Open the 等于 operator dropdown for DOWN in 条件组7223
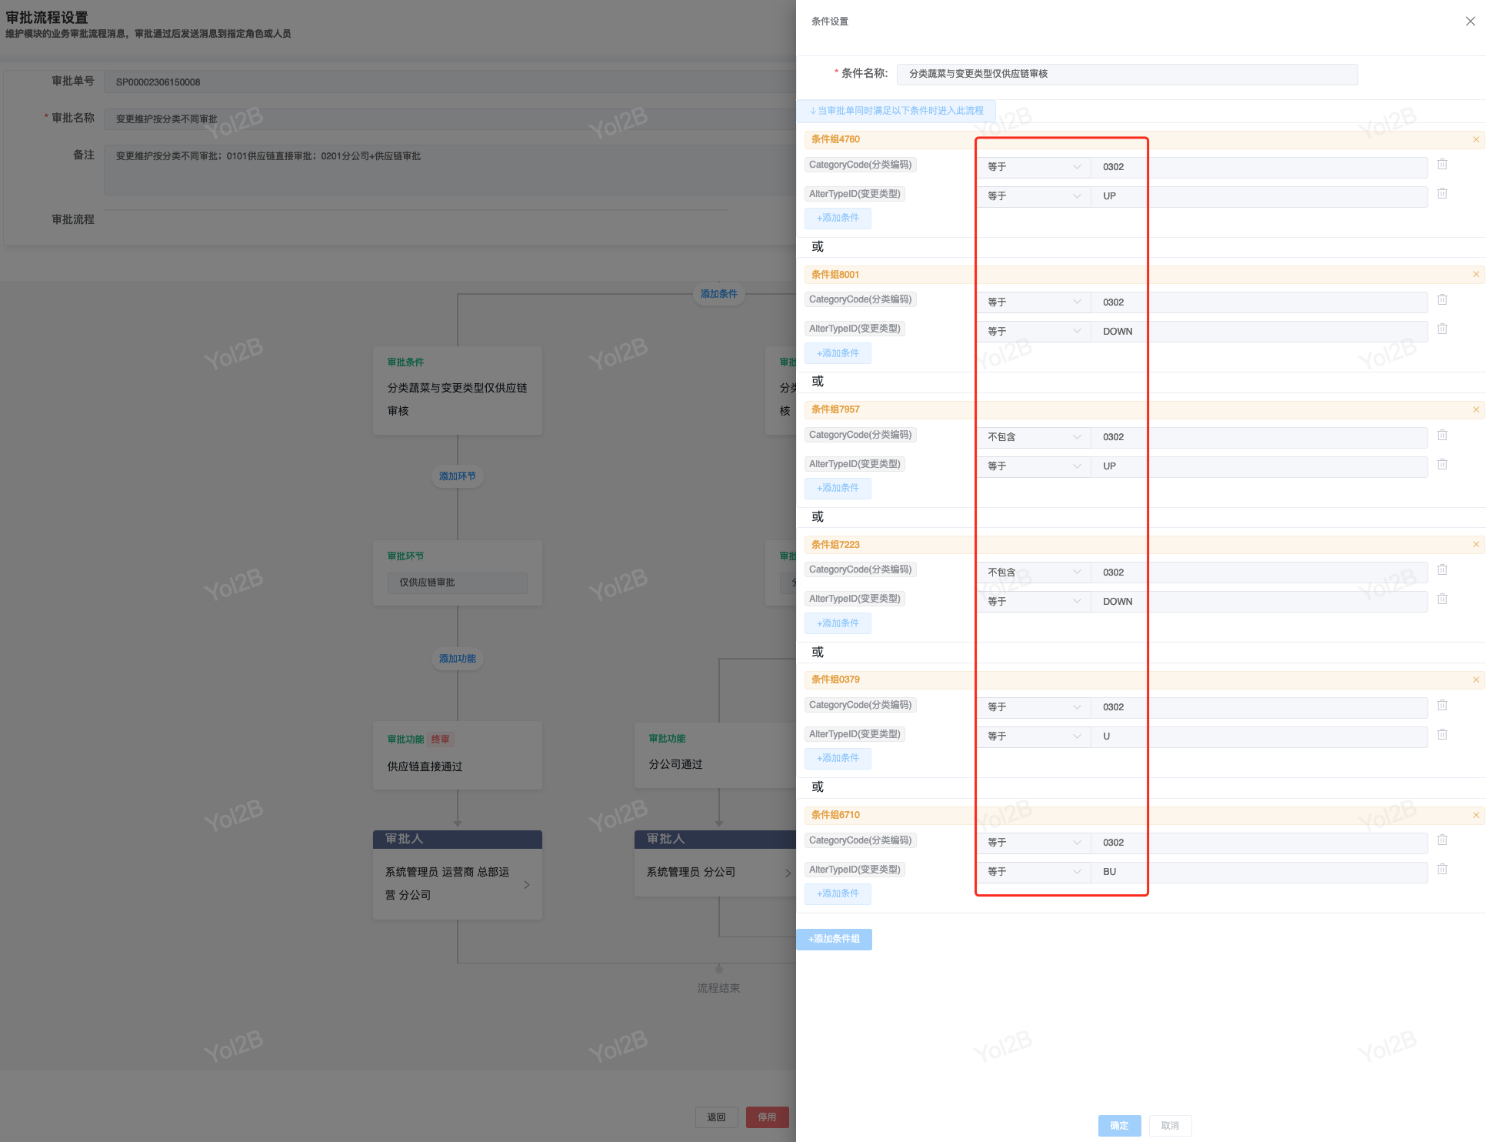The height and width of the screenshot is (1142, 1486). 1033,602
